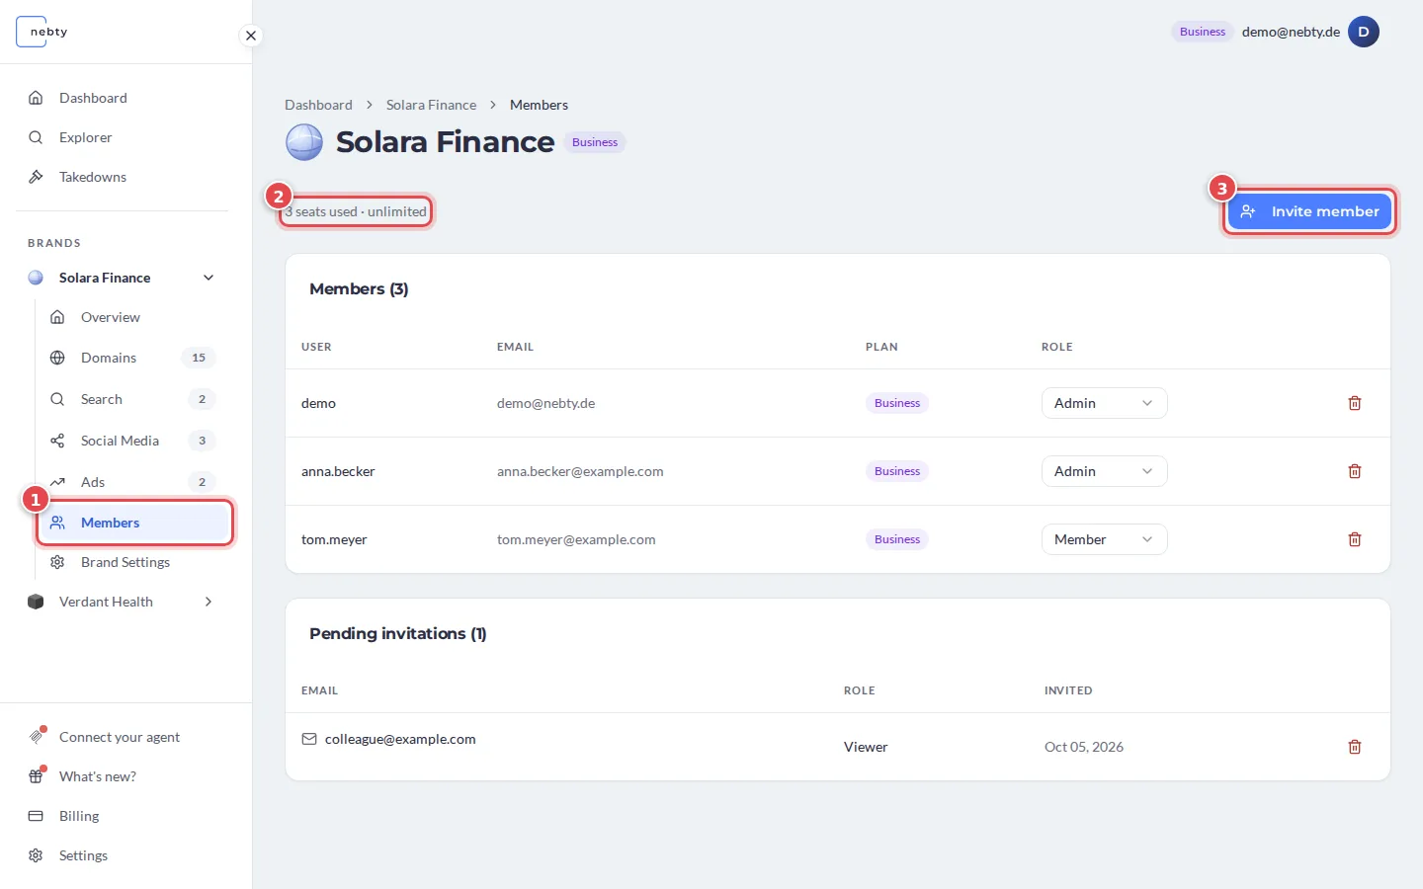Click the email tom.meyer@example.com
The width and height of the screenshot is (1423, 889).
(576, 539)
